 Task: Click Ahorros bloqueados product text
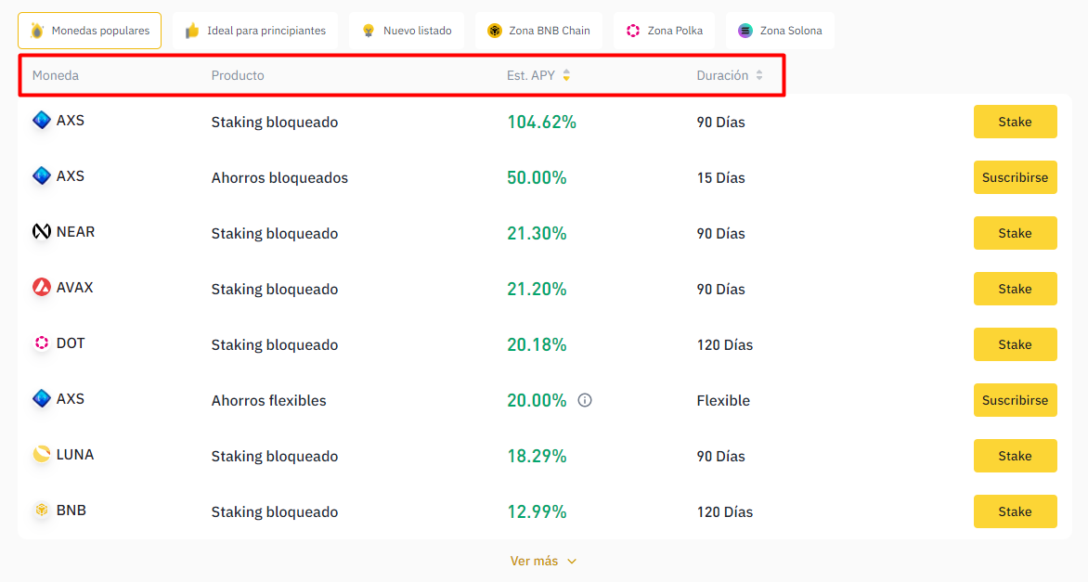(279, 177)
